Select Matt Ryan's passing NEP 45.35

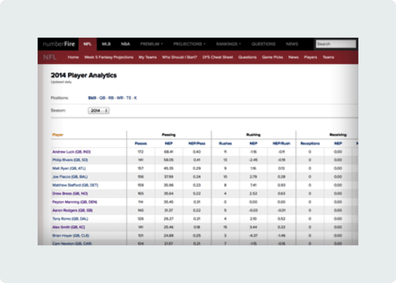click(169, 168)
